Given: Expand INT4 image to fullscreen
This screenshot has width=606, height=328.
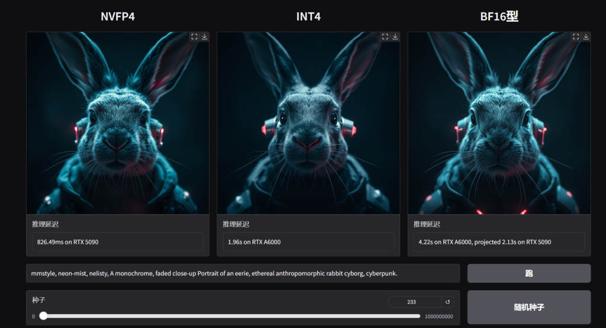Looking at the screenshot, I should [x=385, y=37].
